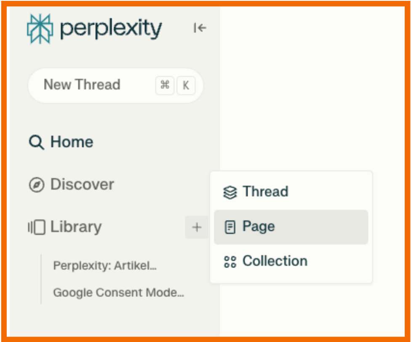The image size is (411, 342).
Task: Open the Library section
Action: [76, 227]
